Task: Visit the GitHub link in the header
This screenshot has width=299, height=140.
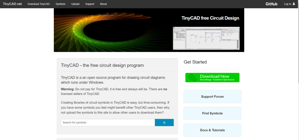Action: pyautogui.click(x=271, y=4)
